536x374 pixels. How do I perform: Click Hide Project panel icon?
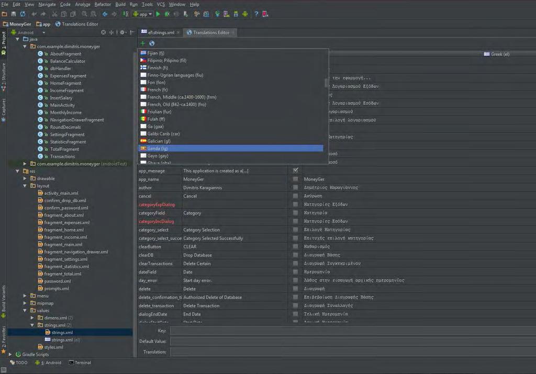point(131,32)
